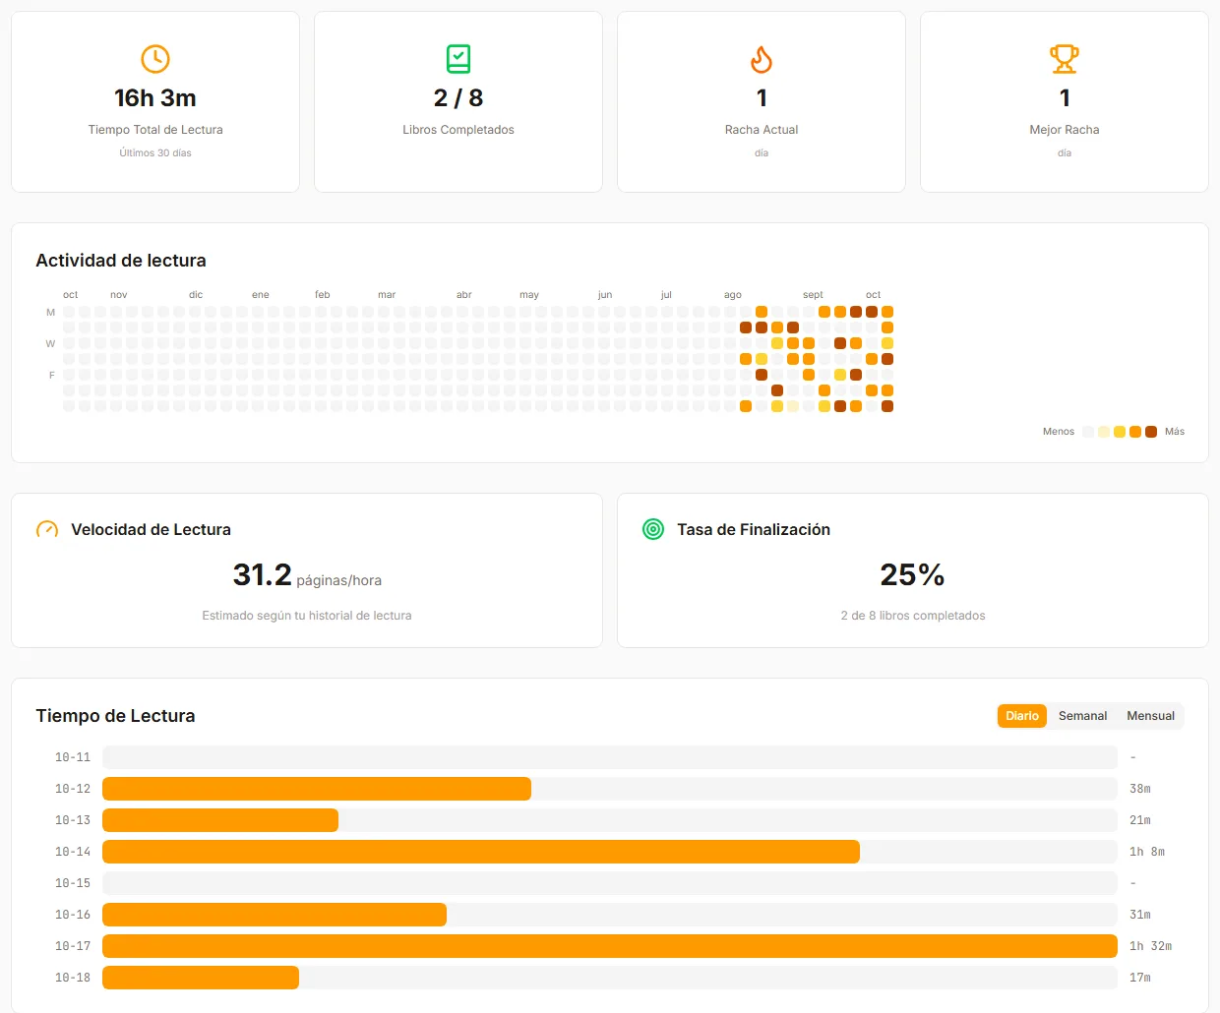Viewport: 1220px width, 1013px height.
Task: Click the Actividad de lectura heading
Action: click(121, 261)
